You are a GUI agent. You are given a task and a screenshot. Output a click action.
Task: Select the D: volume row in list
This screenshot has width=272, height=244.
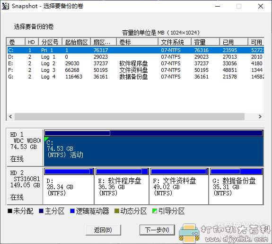[135, 57]
